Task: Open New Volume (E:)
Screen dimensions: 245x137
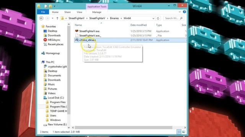Action: (57, 124)
